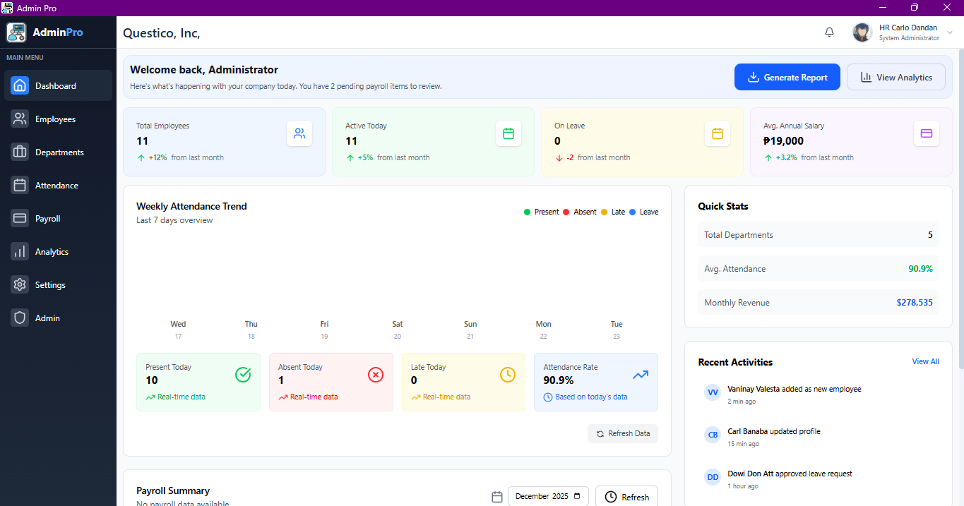Click the On Leave calendar icon
Screen dimensions: 964x506
pos(718,133)
